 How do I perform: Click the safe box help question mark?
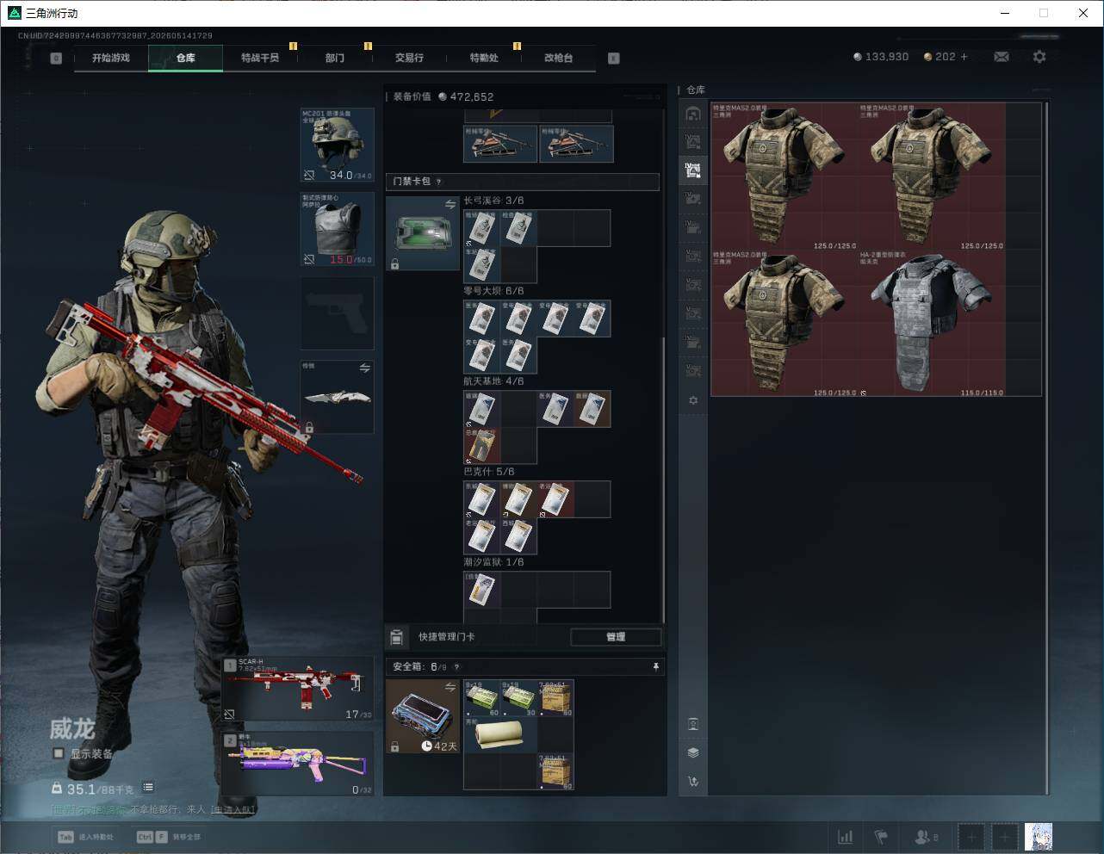point(456,666)
